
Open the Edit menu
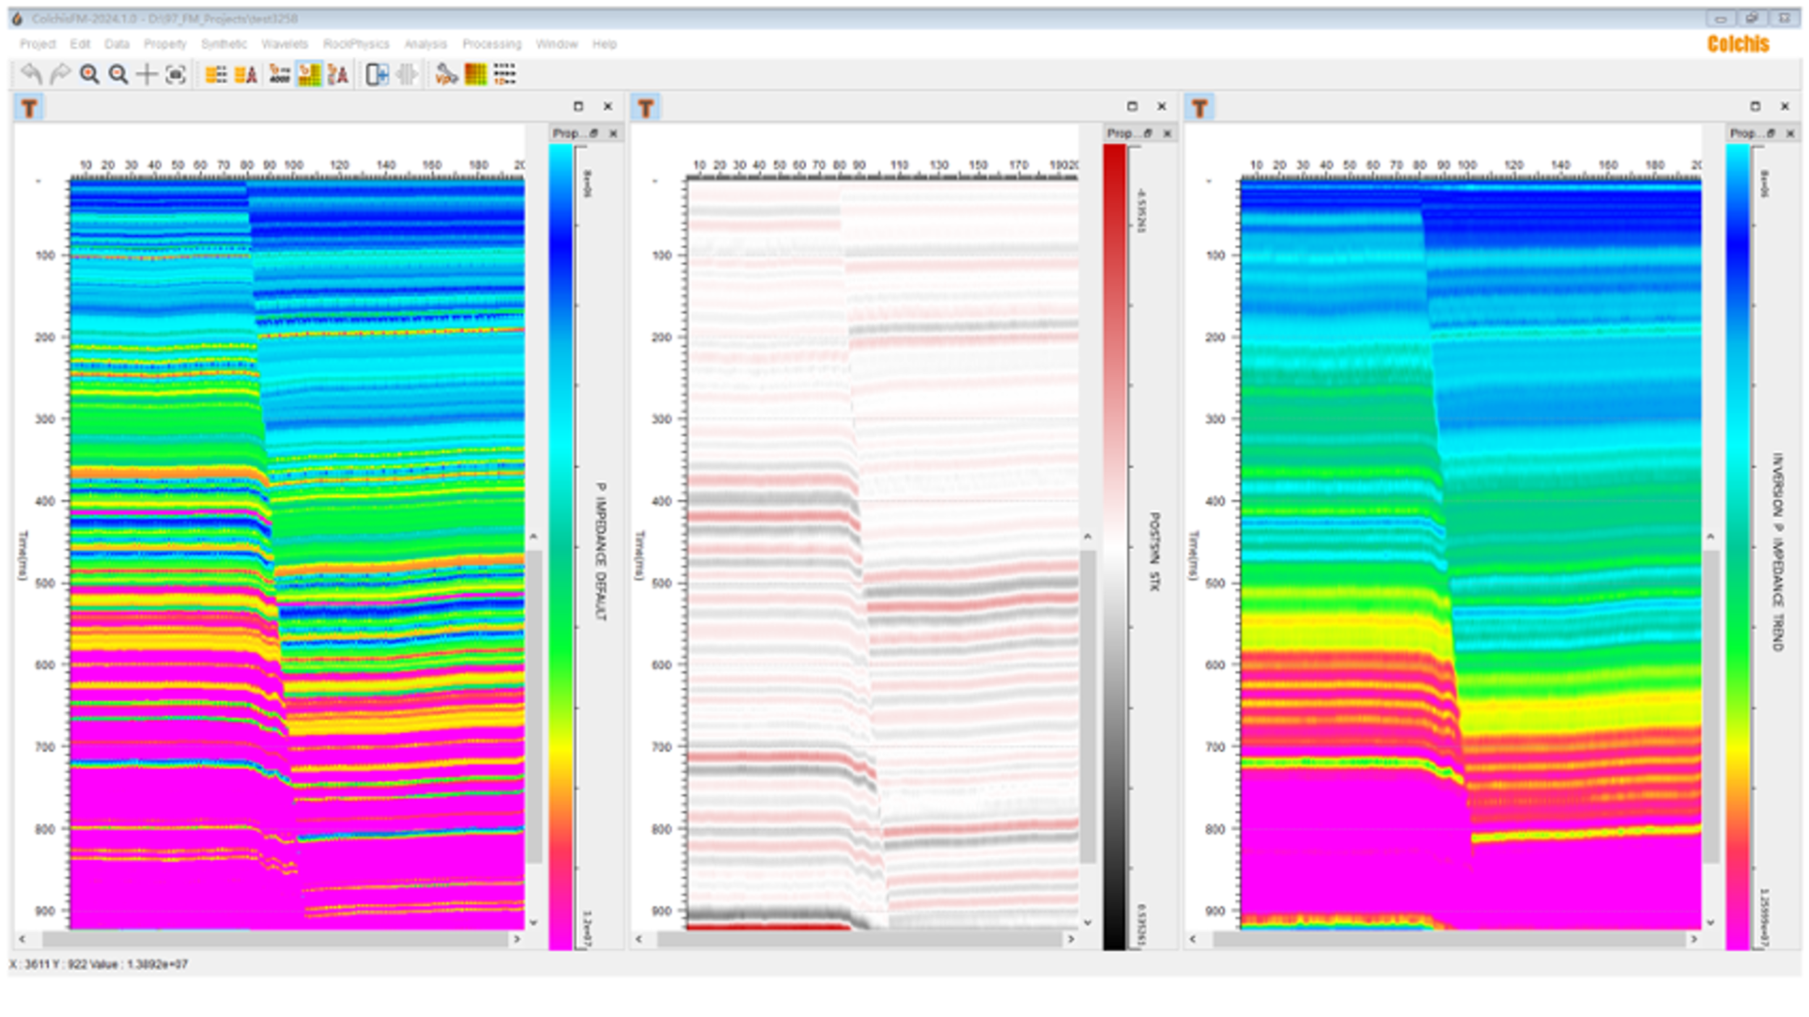80,44
